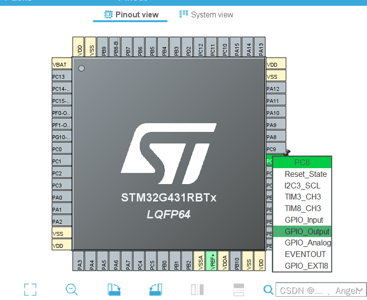Select pin PB7 on the top row
This screenshot has width=367, height=300.
click(127, 47)
